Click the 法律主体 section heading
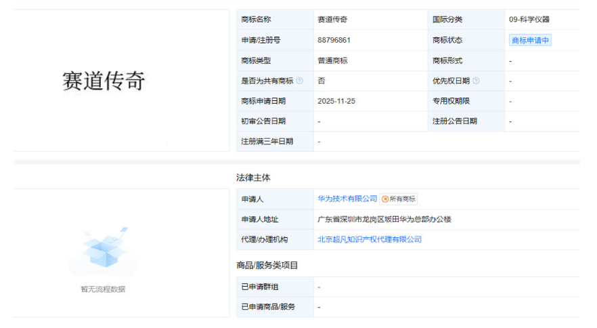597x328 pixels. pyautogui.click(x=253, y=178)
